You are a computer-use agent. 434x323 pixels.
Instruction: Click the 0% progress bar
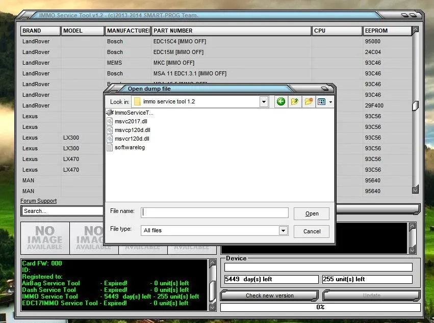tap(320, 307)
